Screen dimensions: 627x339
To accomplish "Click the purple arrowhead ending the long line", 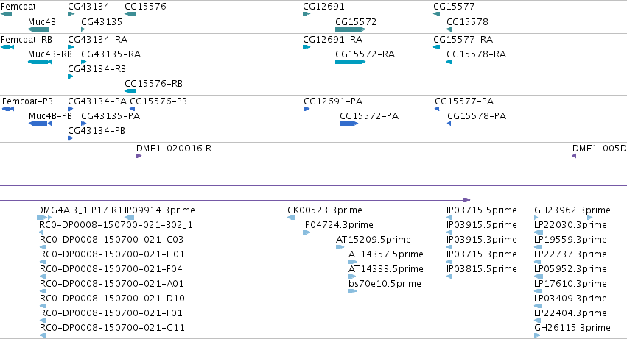I will pyautogui.click(x=466, y=200).
